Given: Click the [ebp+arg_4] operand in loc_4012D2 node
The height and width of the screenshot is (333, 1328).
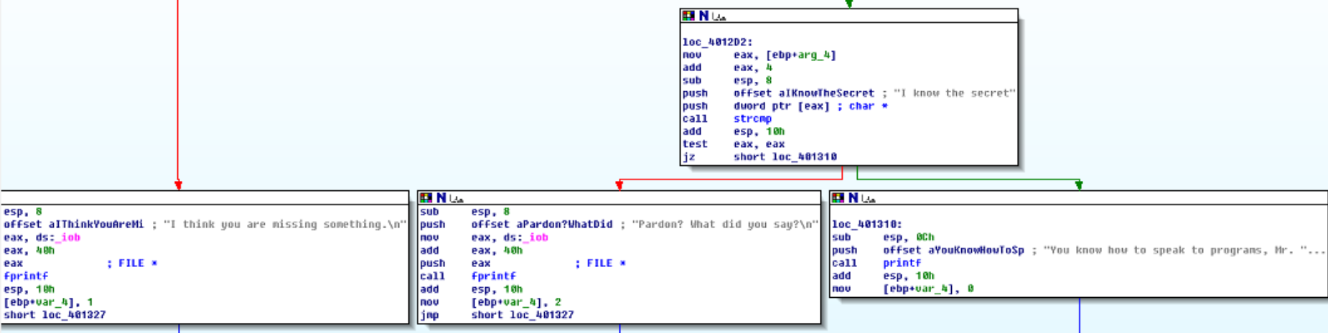Looking at the screenshot, I should point(800,55).
